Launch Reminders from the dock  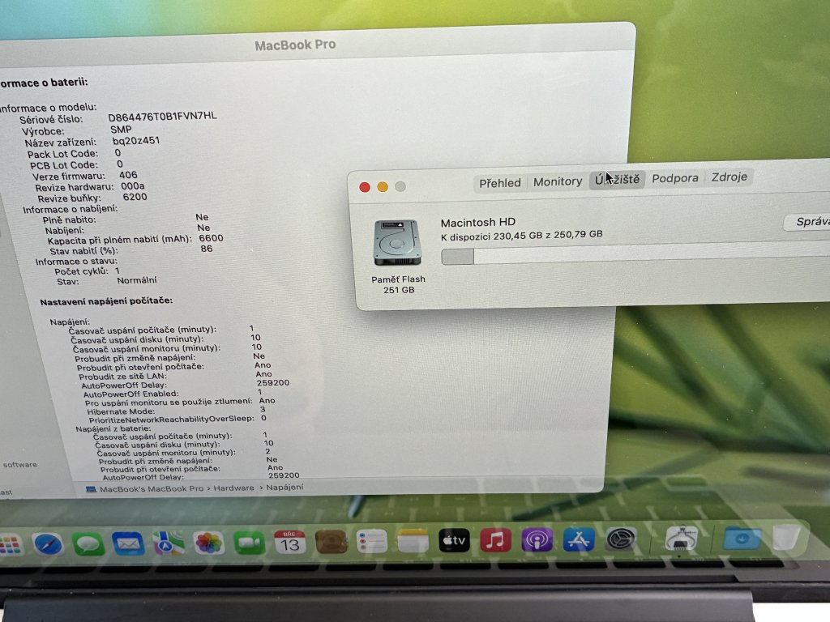pos(371,542)
